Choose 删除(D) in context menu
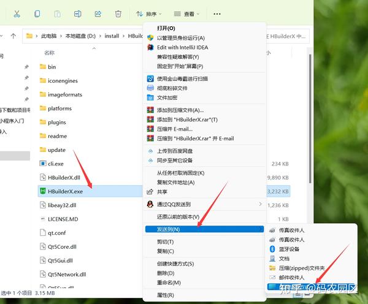The height and width of the screenshot is (304, 368). (205, 273)
